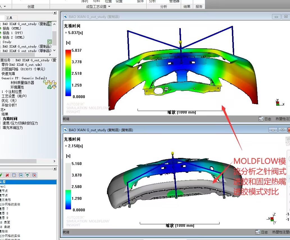The image size is (290, 240).
Task: Click the red X delete layer icon
Action: click(8, 175)
